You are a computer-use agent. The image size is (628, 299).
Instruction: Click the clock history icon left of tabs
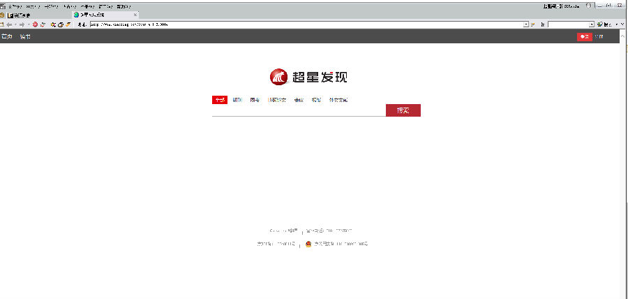tap(2, 15)
